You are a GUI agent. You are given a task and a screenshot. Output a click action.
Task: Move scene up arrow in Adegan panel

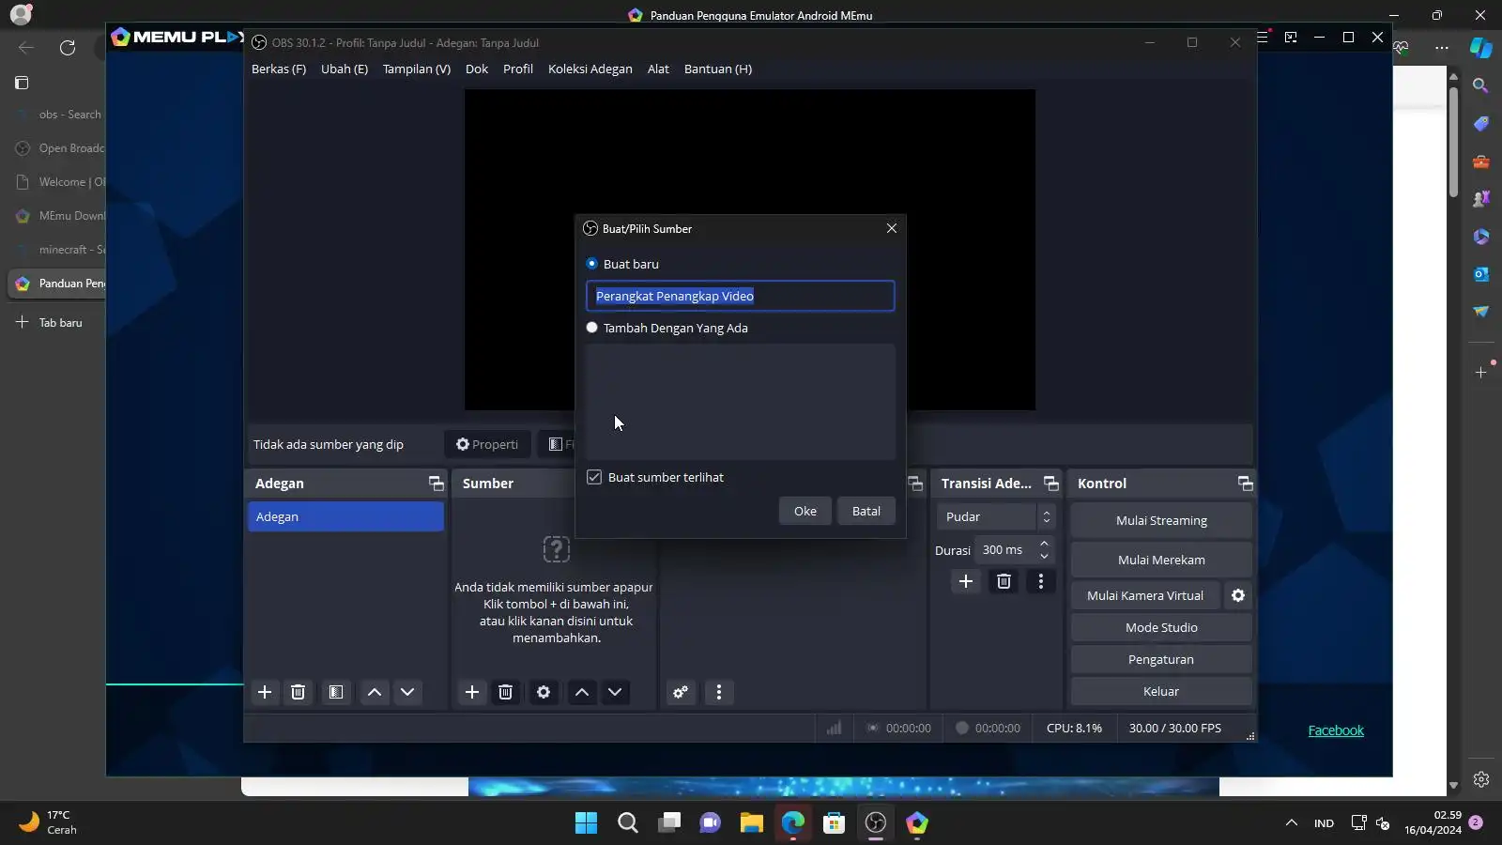click(375, 692)
